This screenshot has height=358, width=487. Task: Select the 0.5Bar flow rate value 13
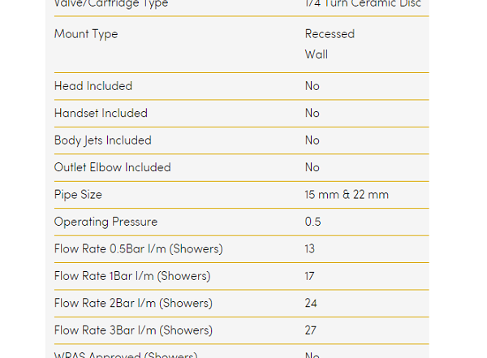(310, 249)
